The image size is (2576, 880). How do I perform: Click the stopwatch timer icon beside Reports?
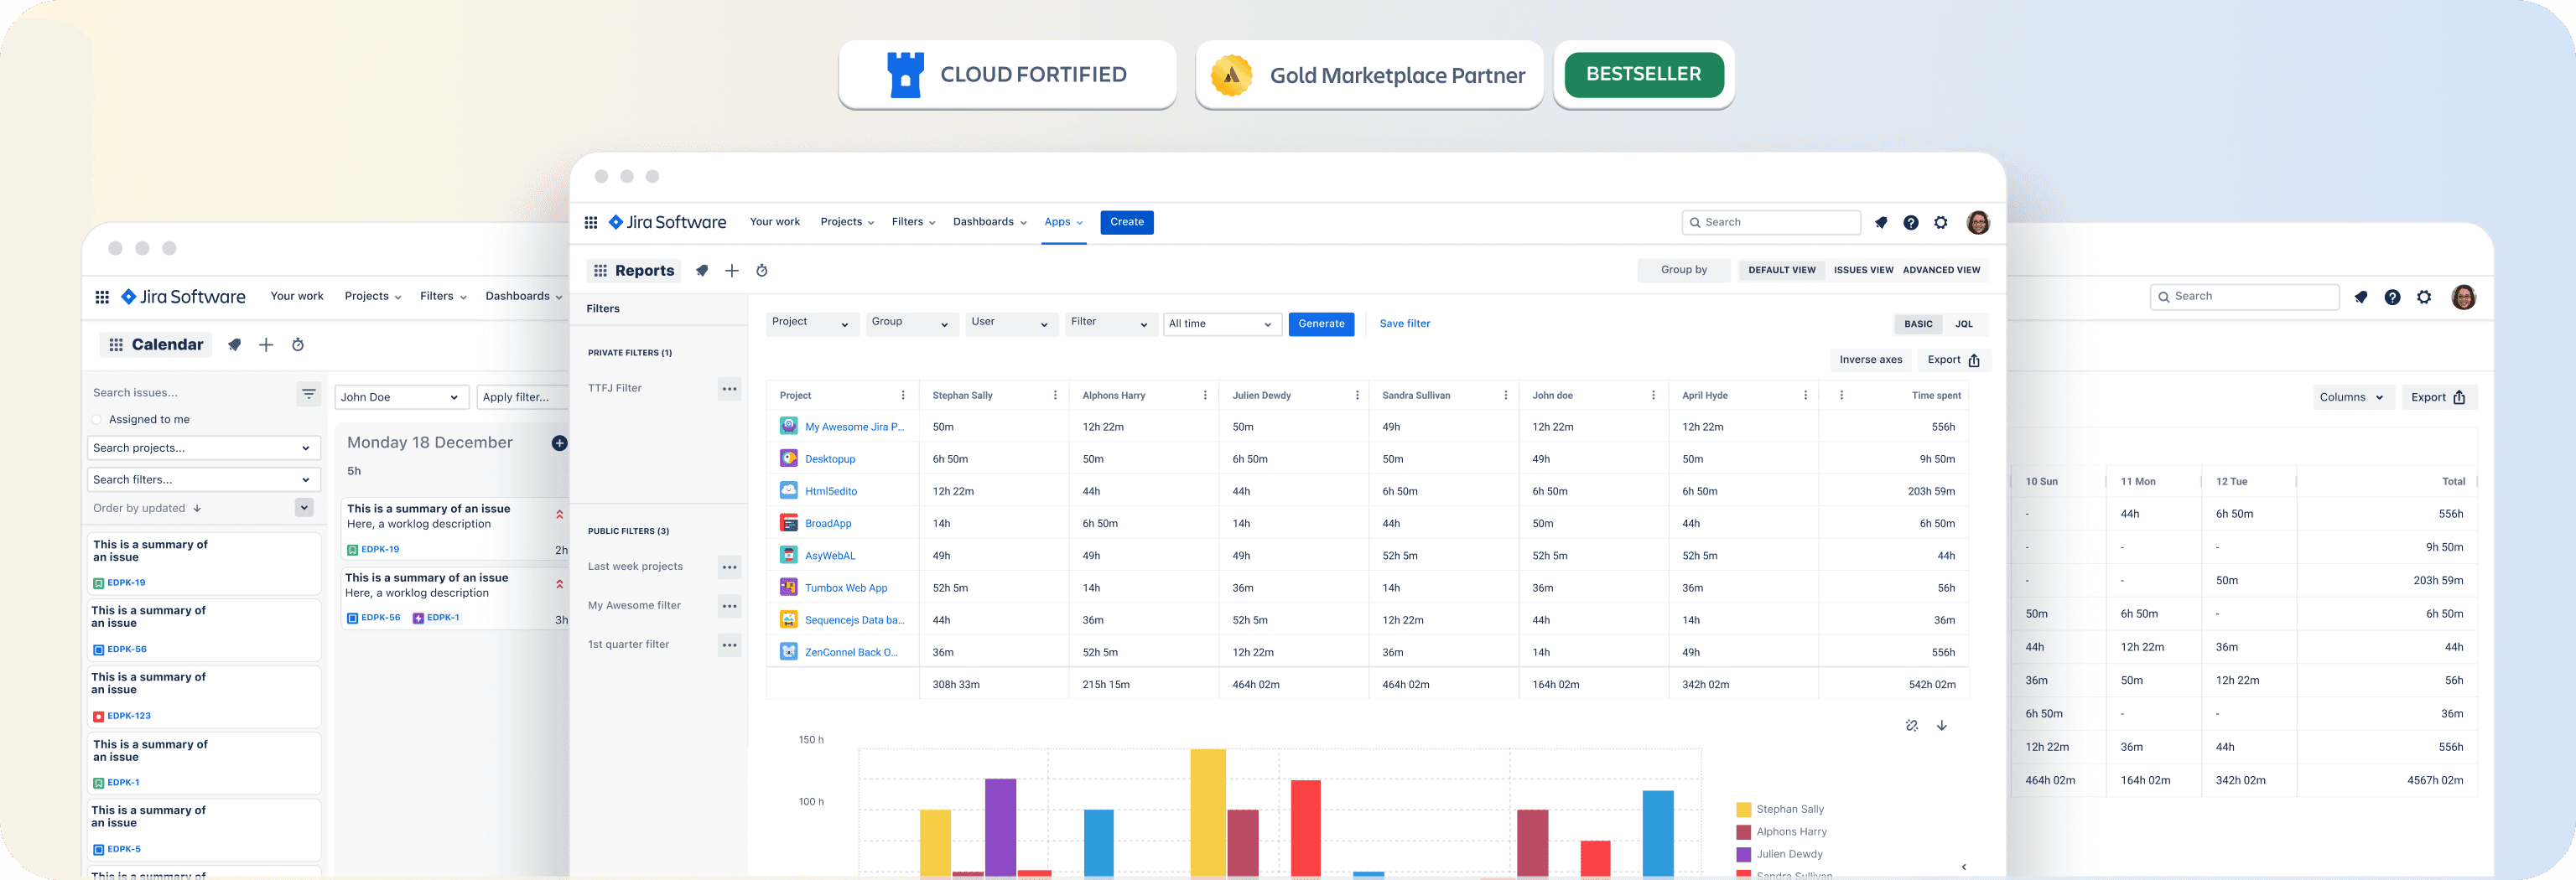(x=762, y=270)
